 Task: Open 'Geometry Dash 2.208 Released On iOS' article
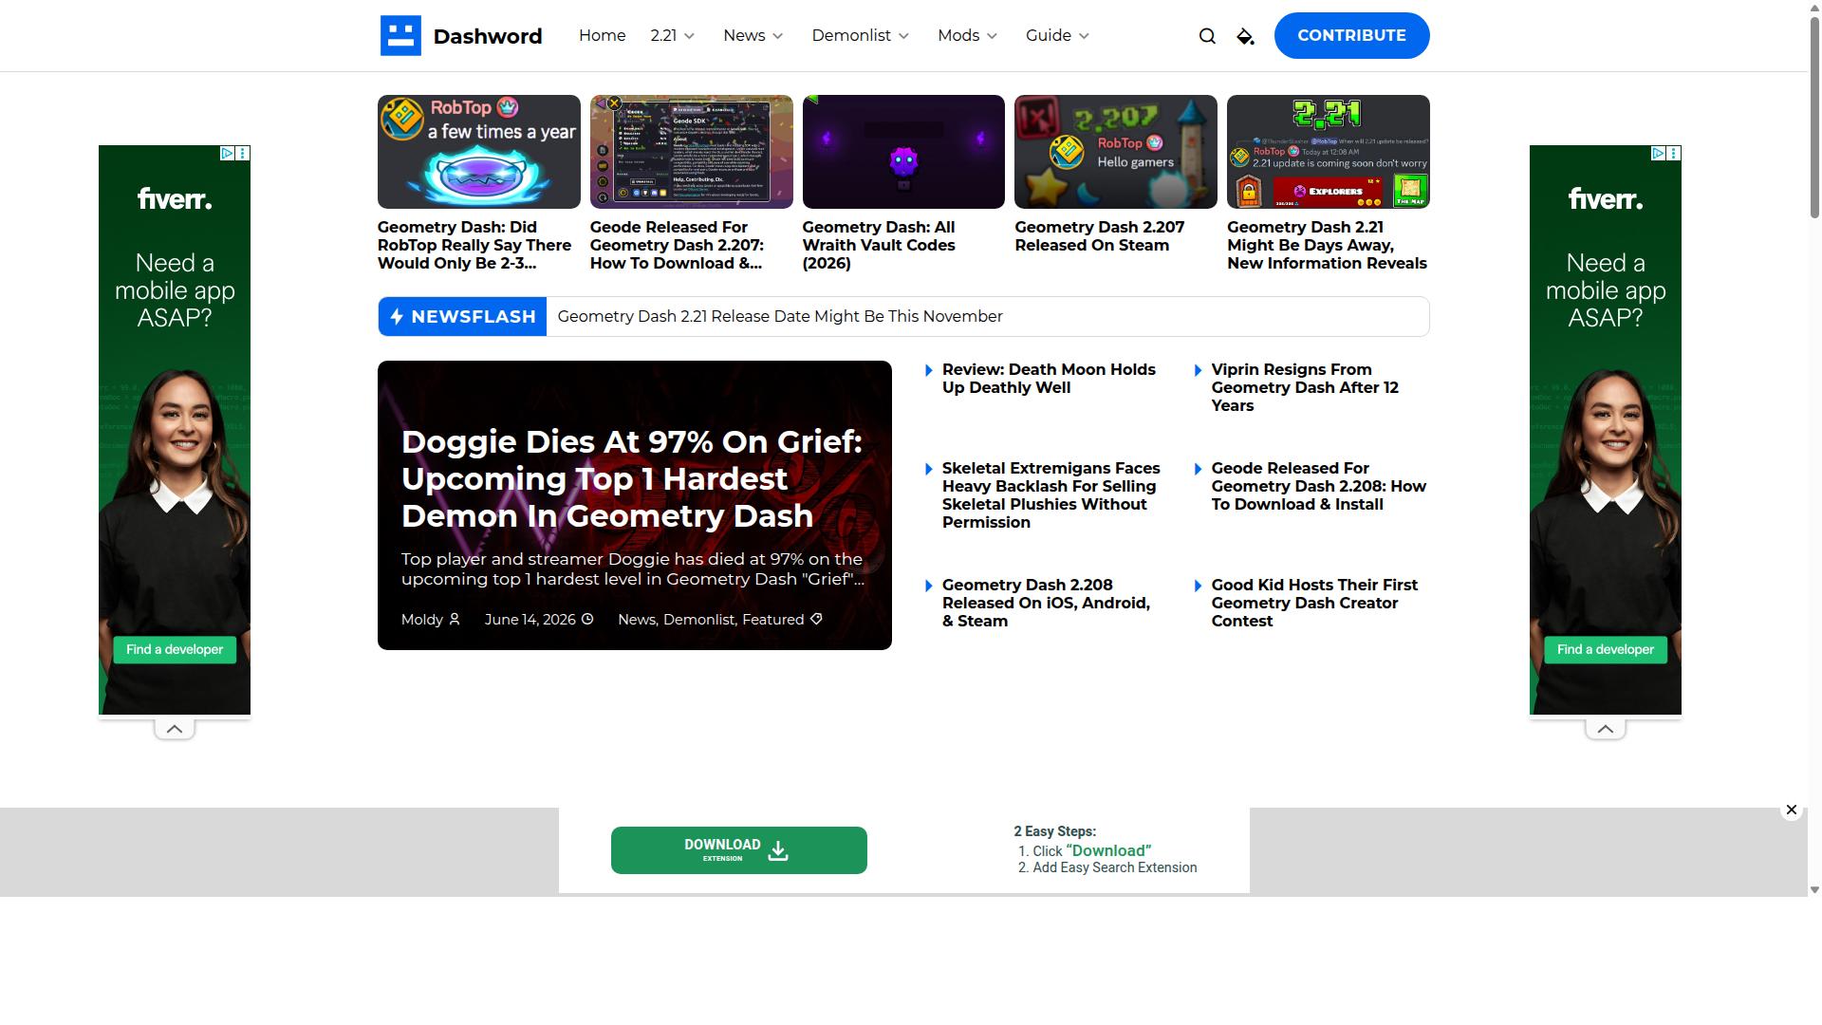pyautogui.click(x=1046, y=603)
